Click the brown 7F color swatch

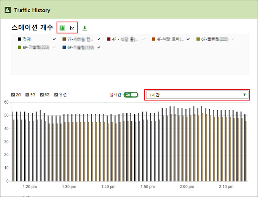click(x=64, y=39)
